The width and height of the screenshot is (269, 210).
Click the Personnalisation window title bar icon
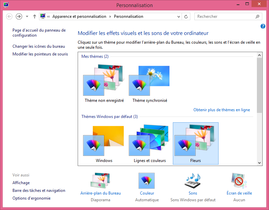pos(6,5)
